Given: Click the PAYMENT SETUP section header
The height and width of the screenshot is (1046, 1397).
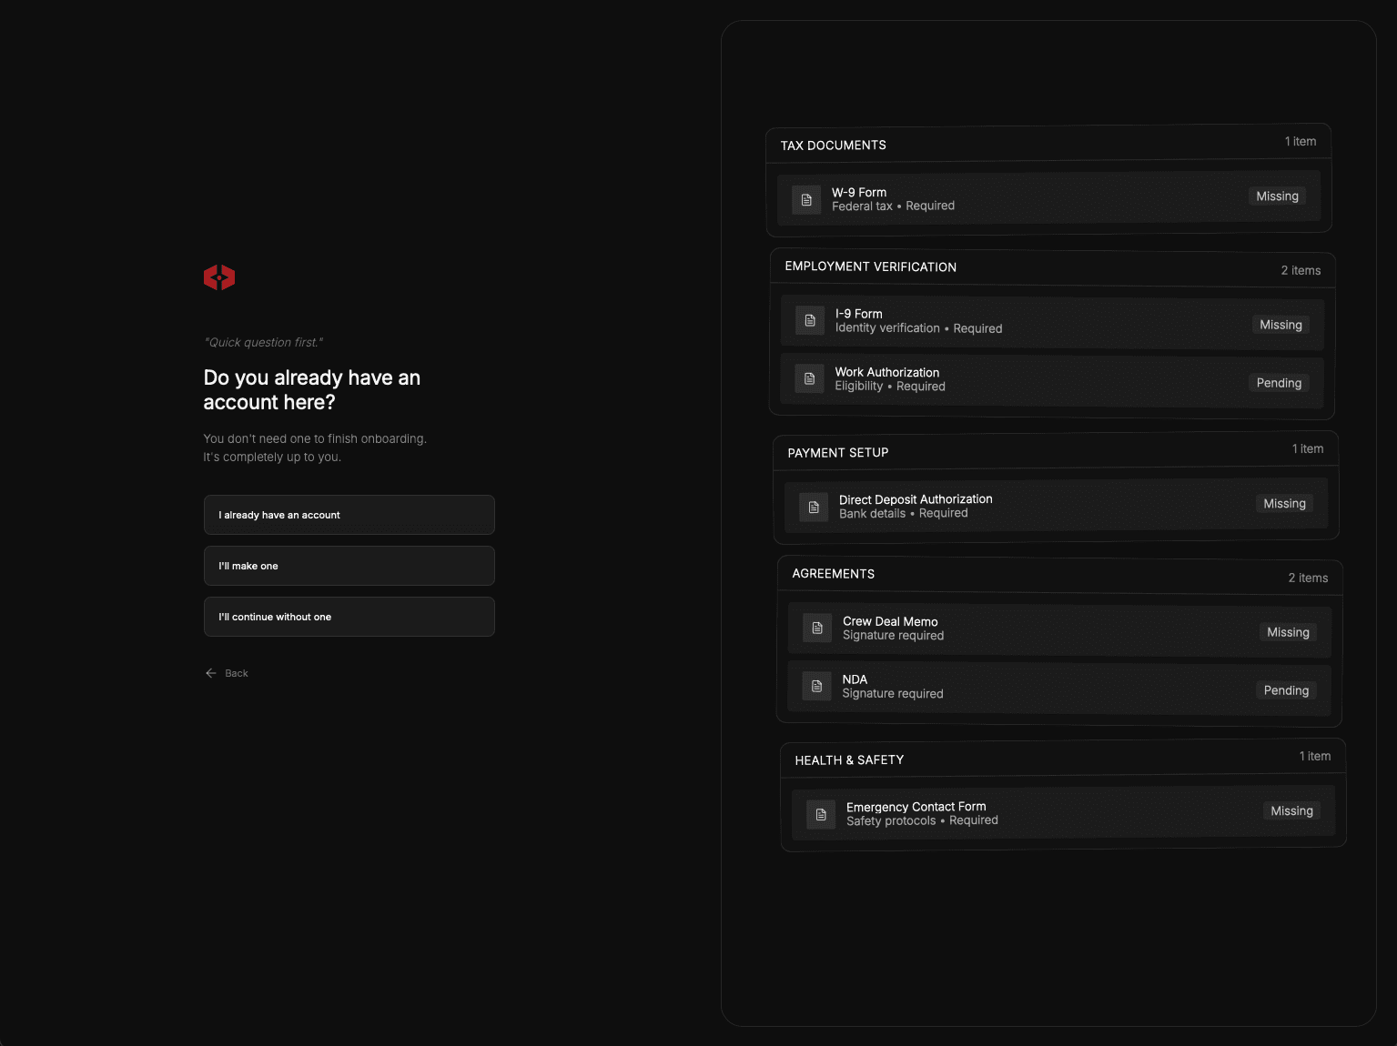Looking at the screenshot, I should pos(1056,451).
